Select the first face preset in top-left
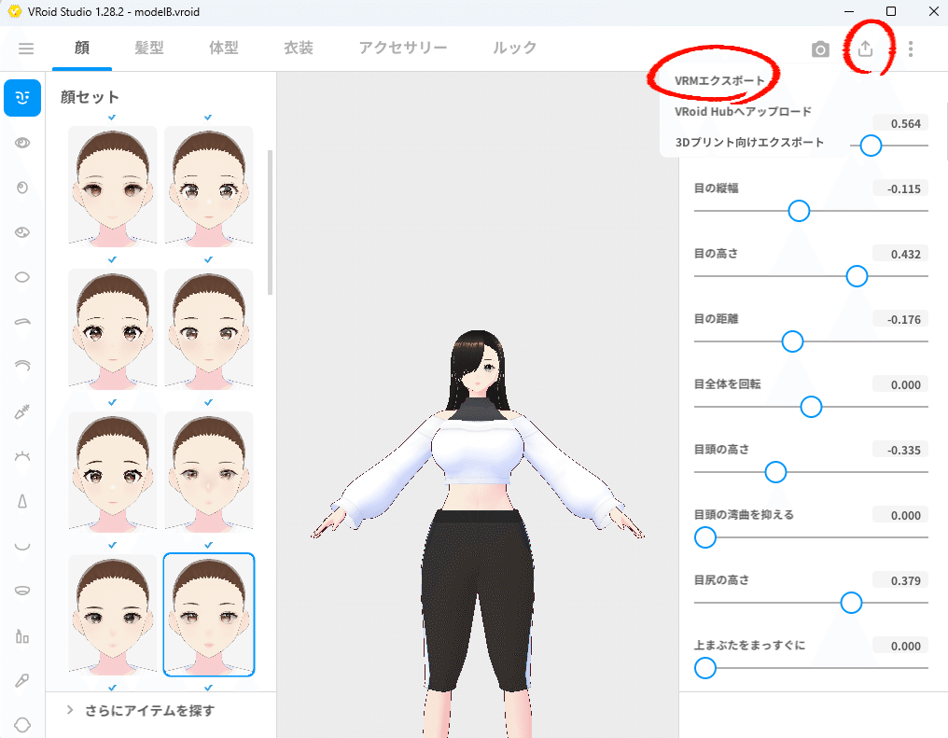 113,187
